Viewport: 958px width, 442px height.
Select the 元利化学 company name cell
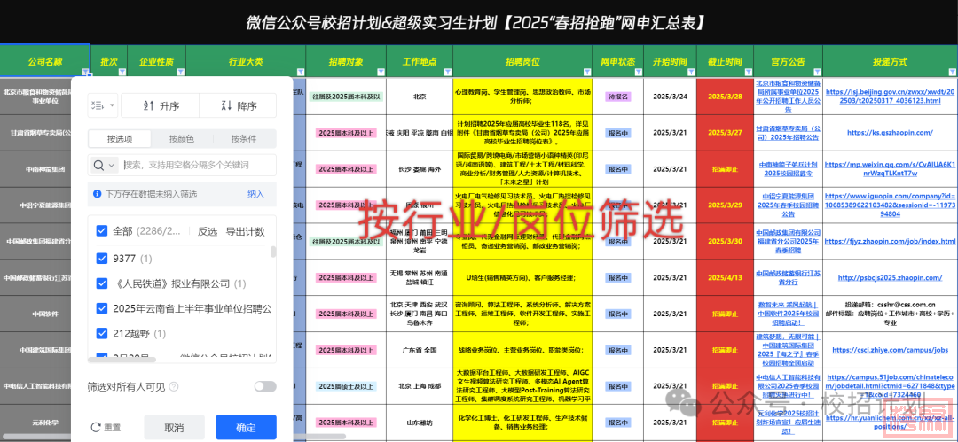click(35, 422)
